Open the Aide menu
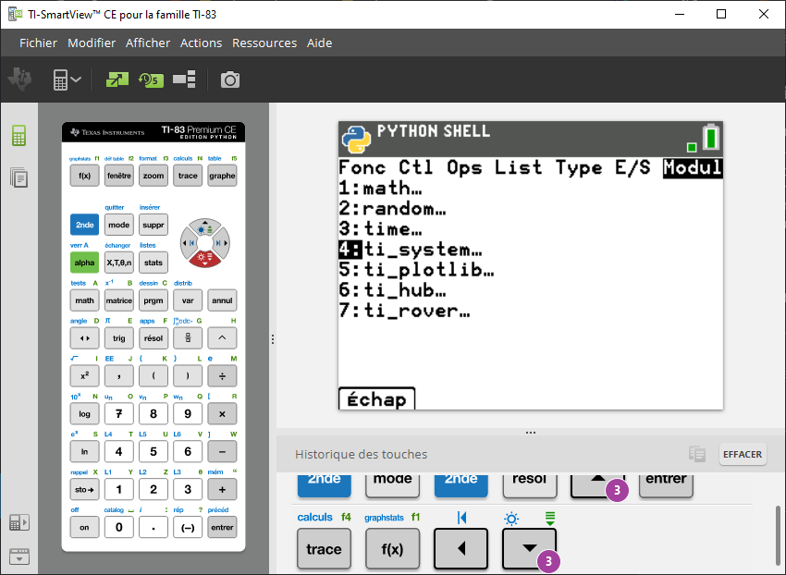 pyautogui.click(x=319, y=43)
